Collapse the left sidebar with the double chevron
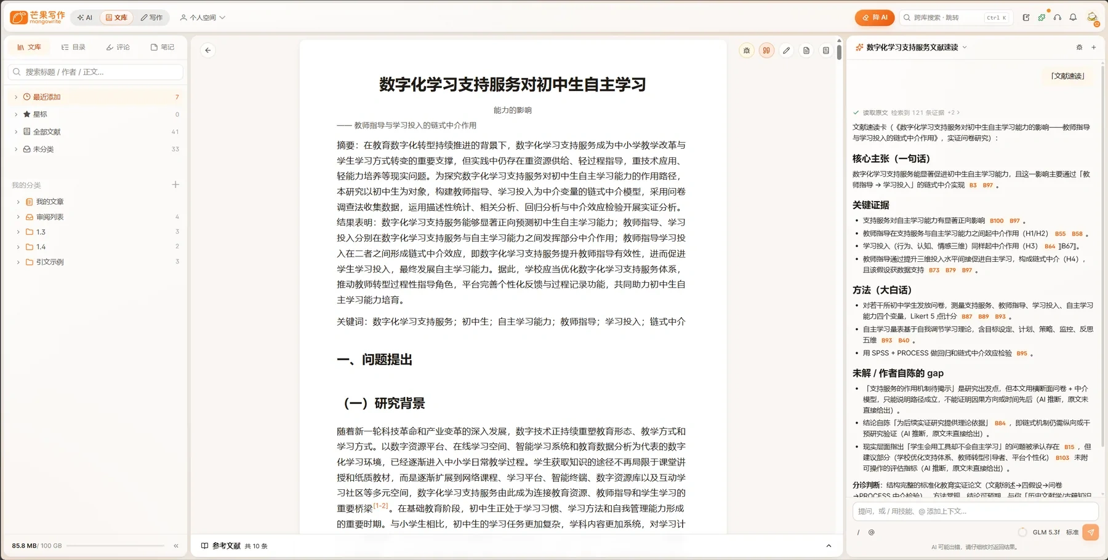 (176, 546)
